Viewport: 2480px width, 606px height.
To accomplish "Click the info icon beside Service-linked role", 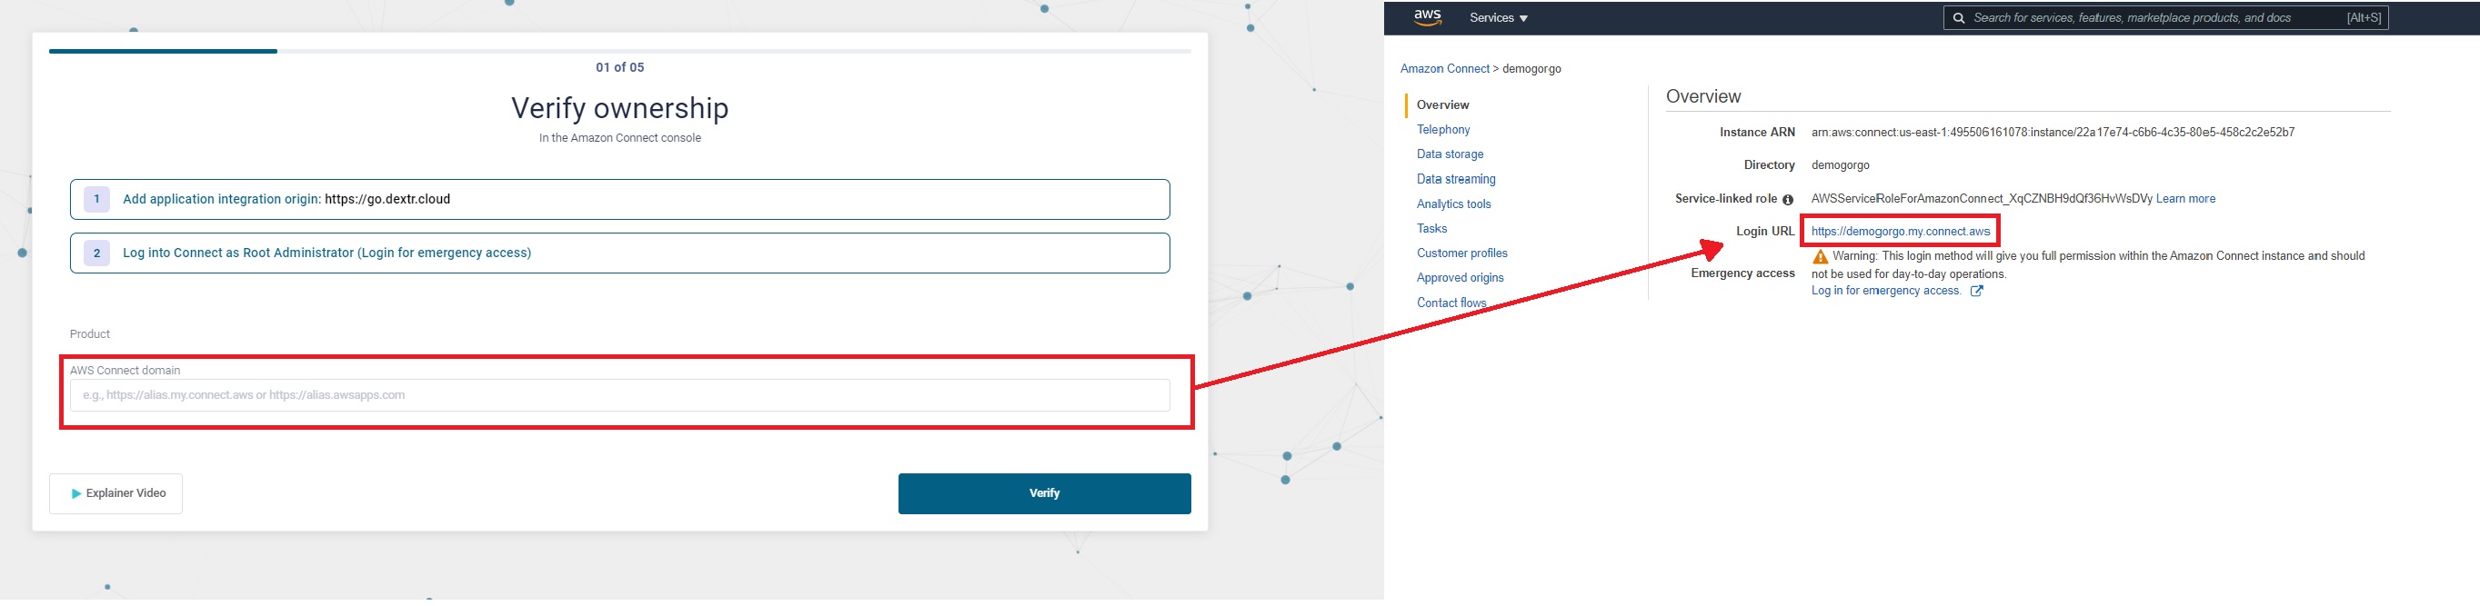I will click(1788, 199).
